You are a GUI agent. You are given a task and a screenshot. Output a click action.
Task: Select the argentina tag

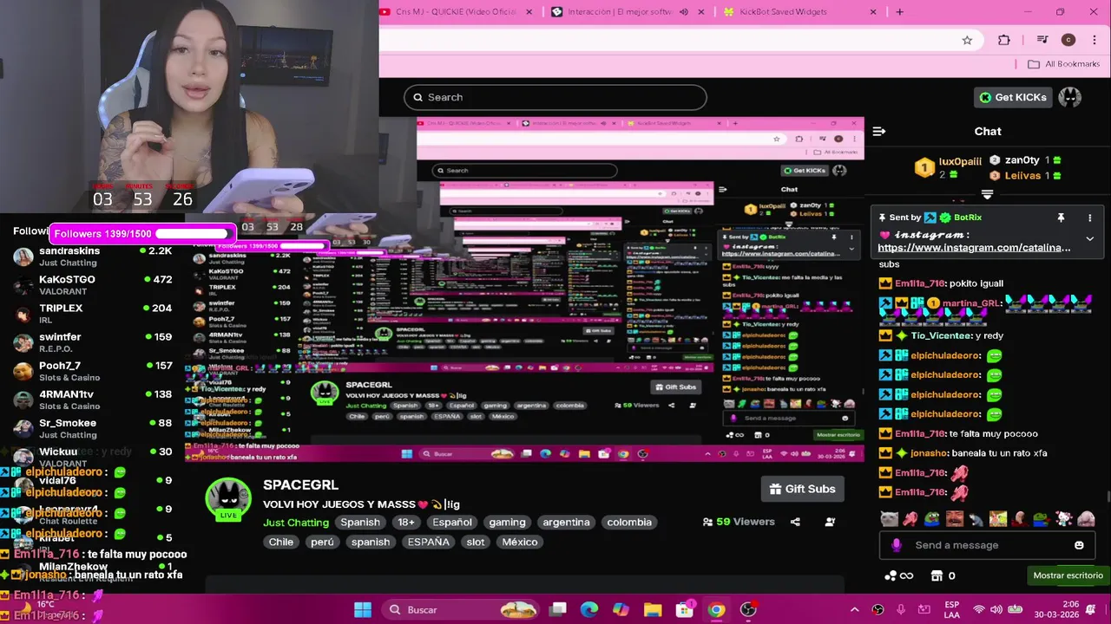tap(566, 522)
